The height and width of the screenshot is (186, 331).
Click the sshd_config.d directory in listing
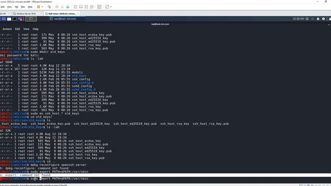click(x=84, y=89)
